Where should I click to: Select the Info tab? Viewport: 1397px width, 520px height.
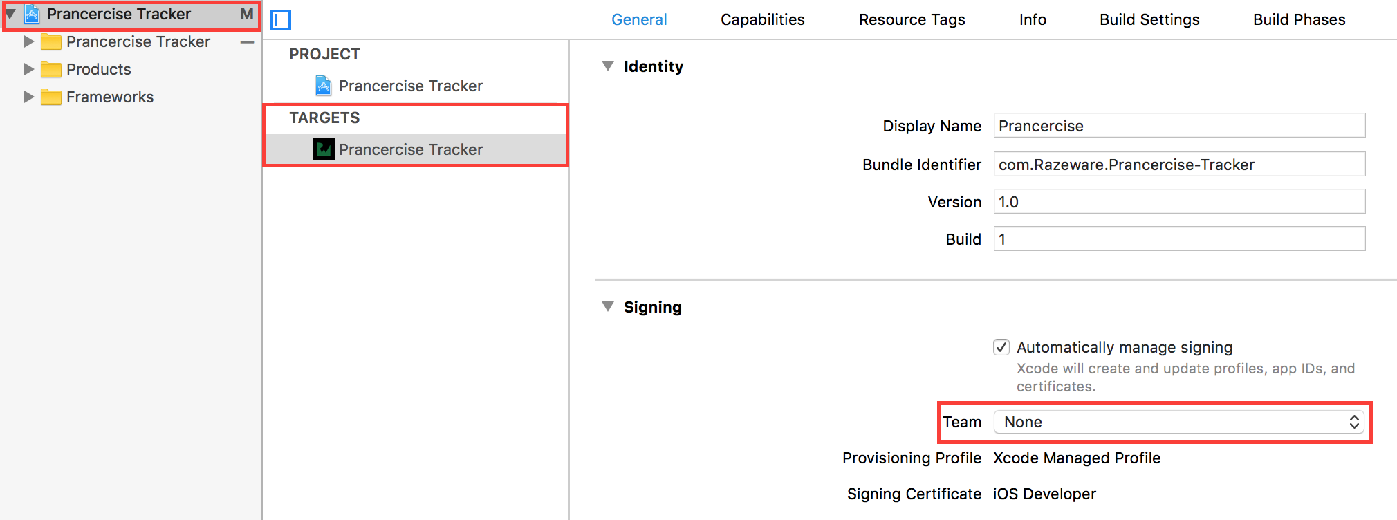(x=1033, y=19)
